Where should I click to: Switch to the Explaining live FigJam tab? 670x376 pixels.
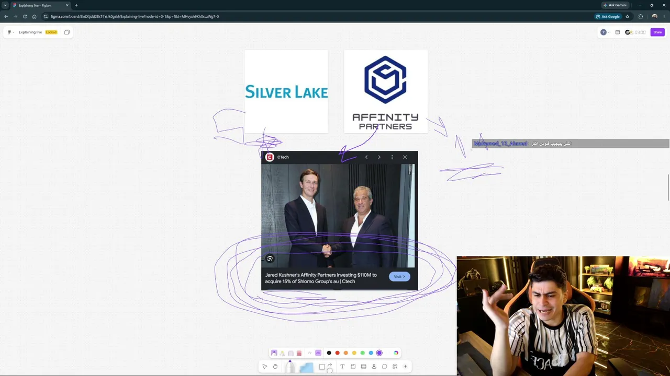(41, 5)
